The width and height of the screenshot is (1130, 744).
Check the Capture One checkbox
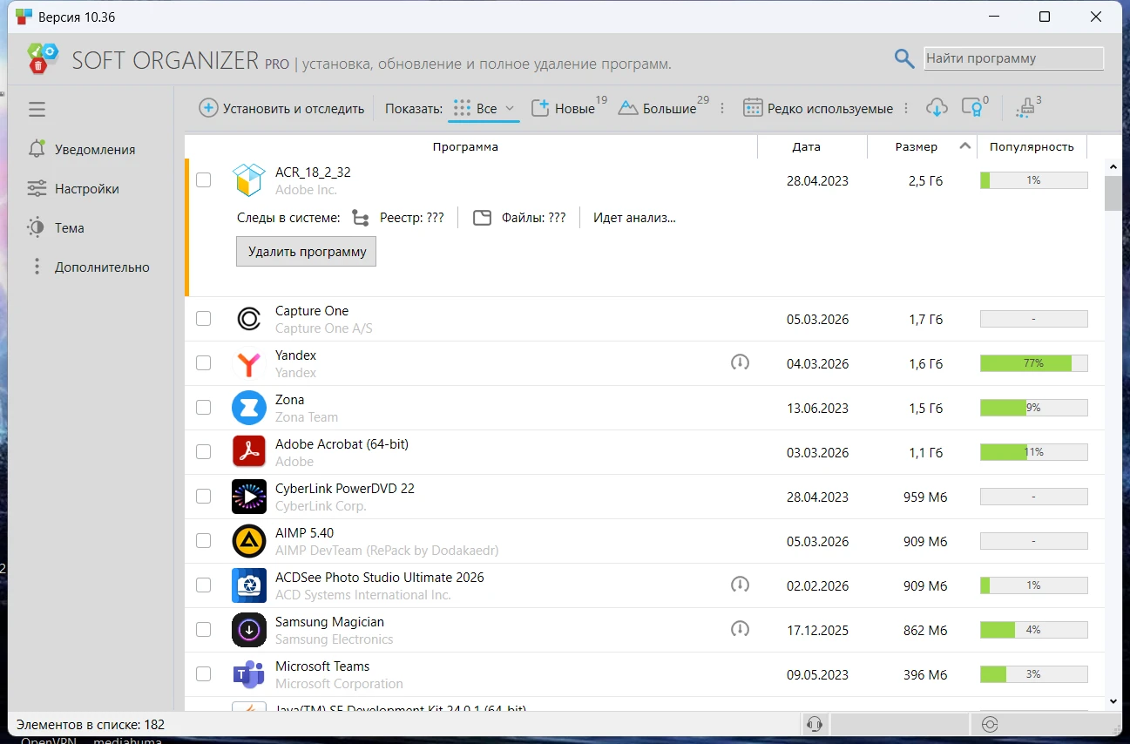203,319
